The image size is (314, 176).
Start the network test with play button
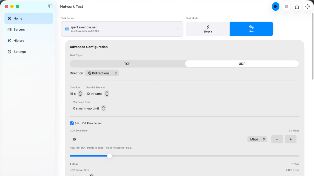click(x=276, y=7)
